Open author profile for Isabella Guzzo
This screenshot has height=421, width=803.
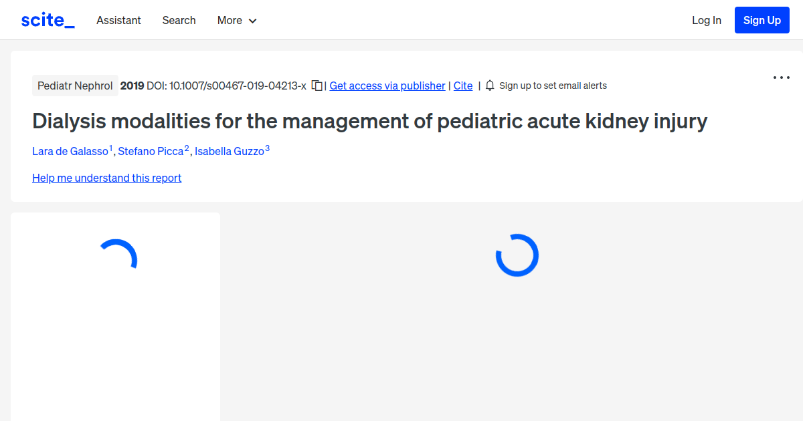228,151
